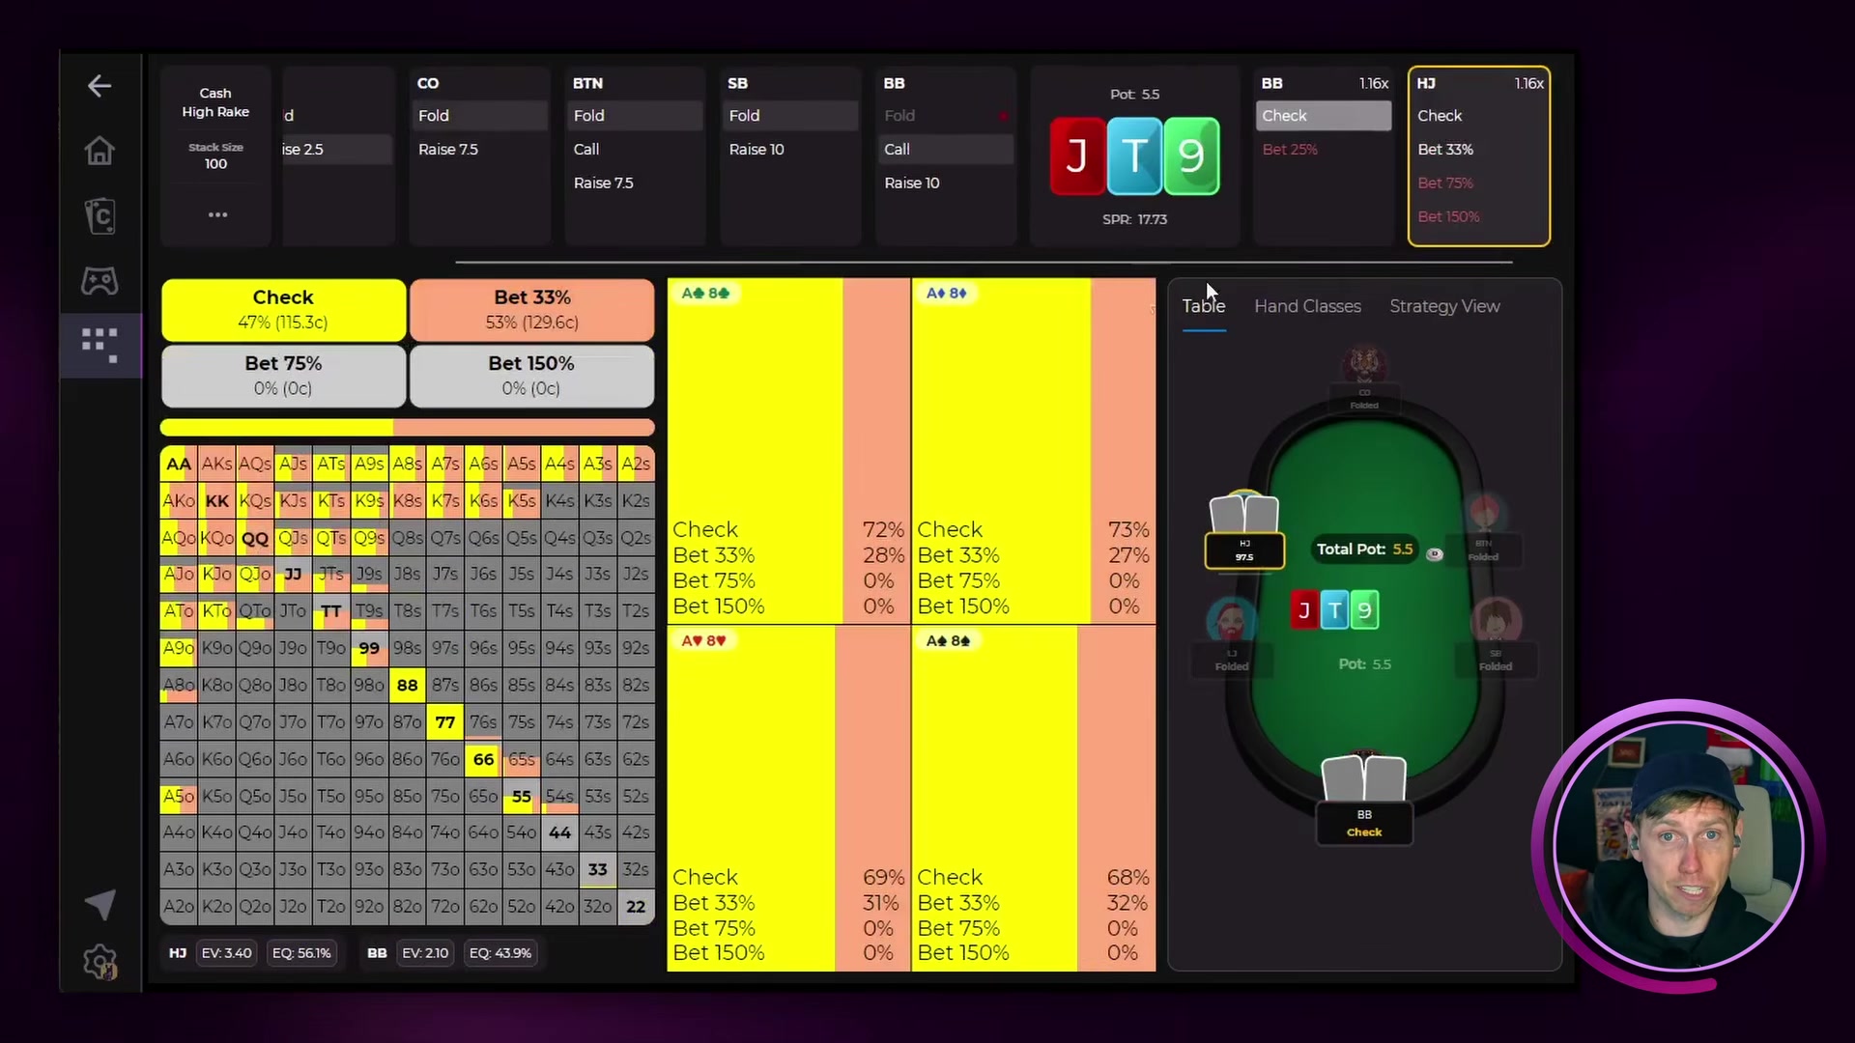Select BTN Raise 7.5 action
The image size is (1855, 1043).
pyautogui.click(x=635, y=183)
